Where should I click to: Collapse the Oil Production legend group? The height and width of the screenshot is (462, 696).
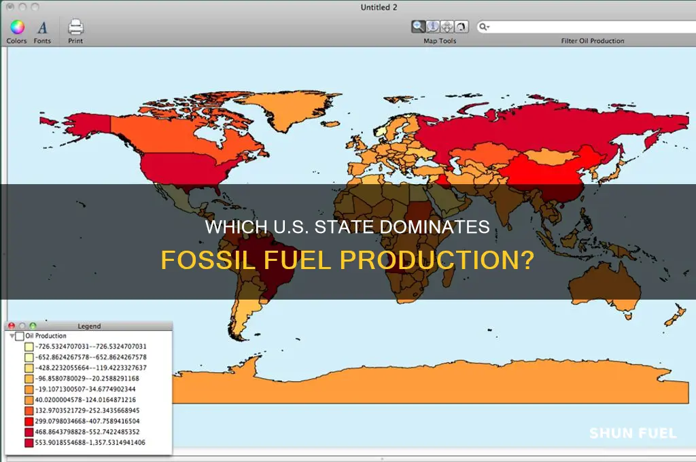[x=12, y=336]
